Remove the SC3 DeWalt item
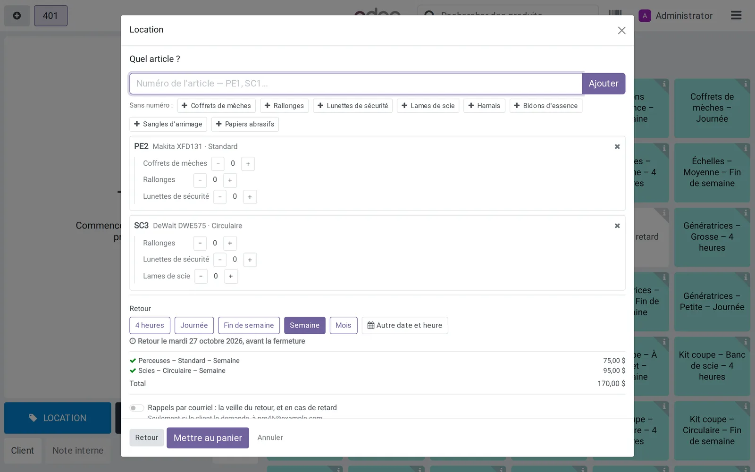The height and width of the screenshot is (472, 755). click(x=617, y=226)
